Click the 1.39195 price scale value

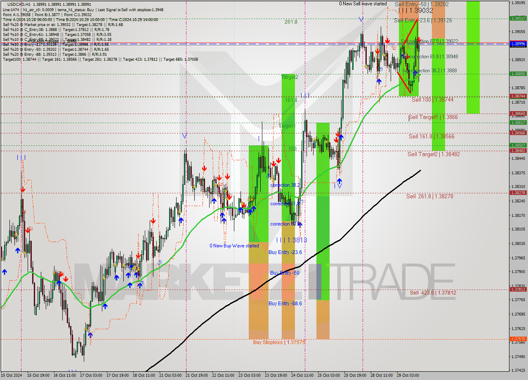518,3
